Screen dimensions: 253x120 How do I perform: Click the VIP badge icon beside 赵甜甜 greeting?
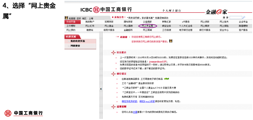point(66,18)
